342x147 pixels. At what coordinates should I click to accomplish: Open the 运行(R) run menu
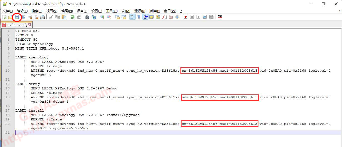[x=140, y=11]
